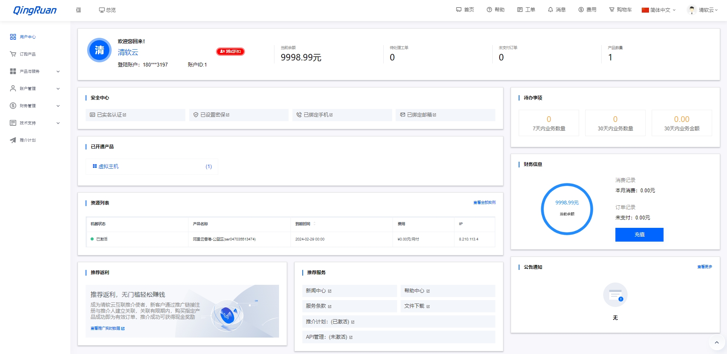Open 消息 notifications in the top bar

pyautogui.click(x=557, y=10)
